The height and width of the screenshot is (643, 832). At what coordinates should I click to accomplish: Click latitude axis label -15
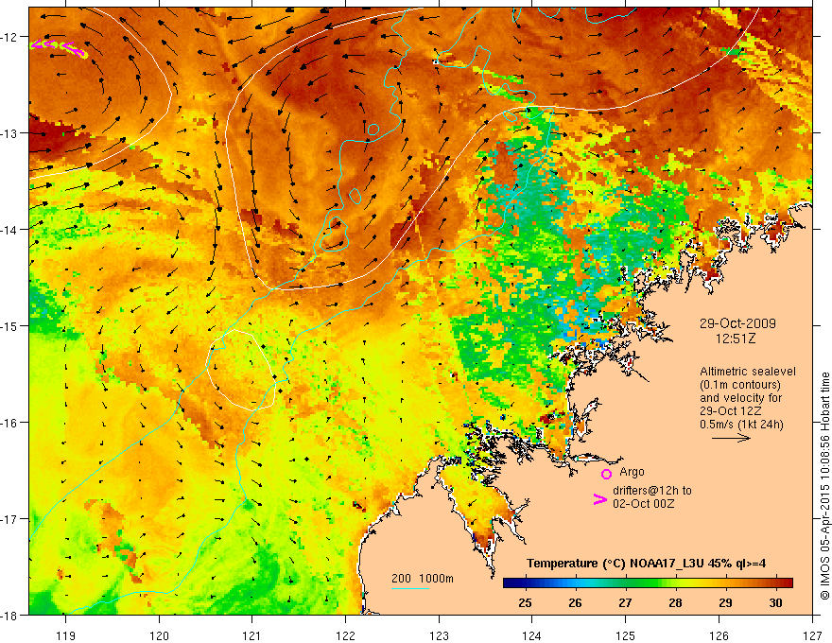pyautogui.click(x=9, y=326)
